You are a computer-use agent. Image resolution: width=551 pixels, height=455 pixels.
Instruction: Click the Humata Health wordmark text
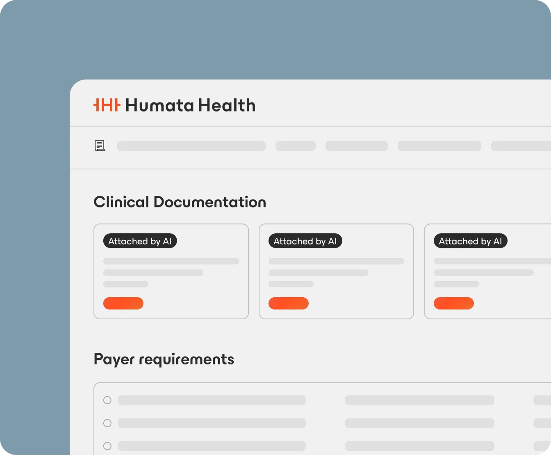click(190, 105)
